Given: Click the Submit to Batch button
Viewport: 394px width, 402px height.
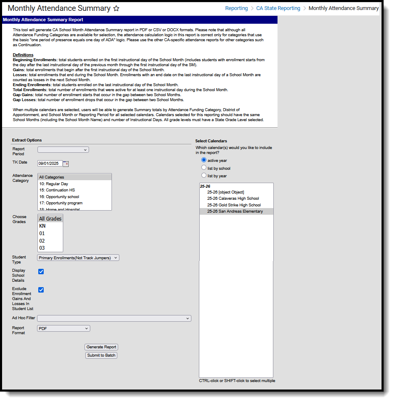Looking at the screenshot, I should coord(101,355).
